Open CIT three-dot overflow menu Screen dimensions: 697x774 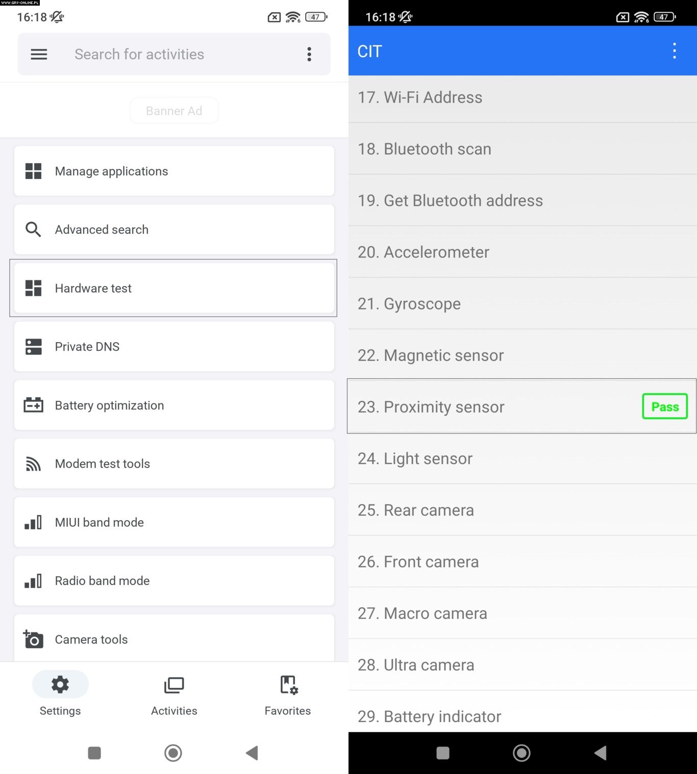[674, 51]
